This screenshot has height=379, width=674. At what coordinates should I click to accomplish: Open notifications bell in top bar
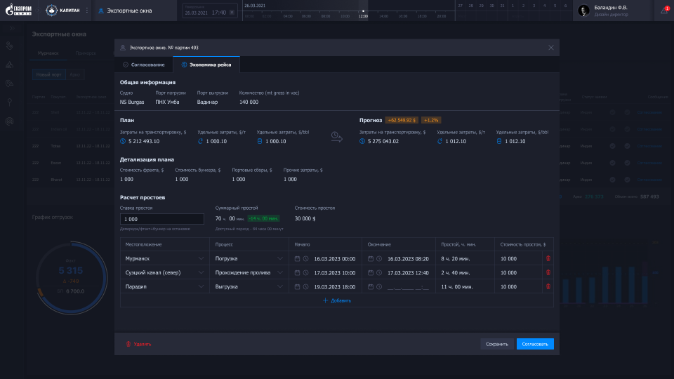tap(664, 10)
